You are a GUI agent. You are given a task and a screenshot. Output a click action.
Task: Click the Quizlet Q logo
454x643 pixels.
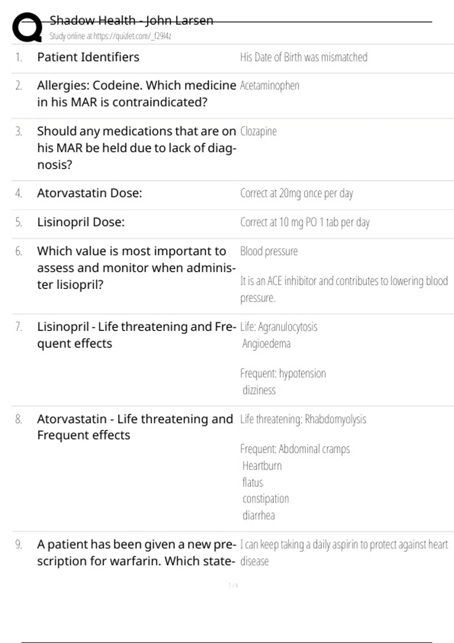pos(27,27)
